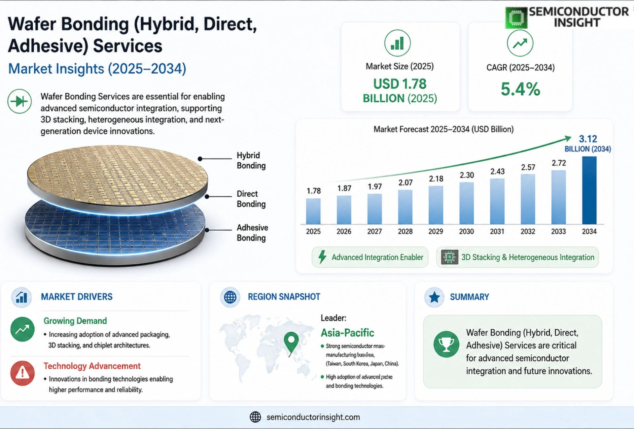634x429 pixels.
Task: Click the lightning bolt icon in Advanced Integration Enabler
Action: pos(322,257)
